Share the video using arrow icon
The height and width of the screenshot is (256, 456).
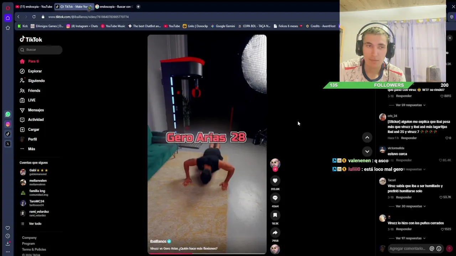275,233
